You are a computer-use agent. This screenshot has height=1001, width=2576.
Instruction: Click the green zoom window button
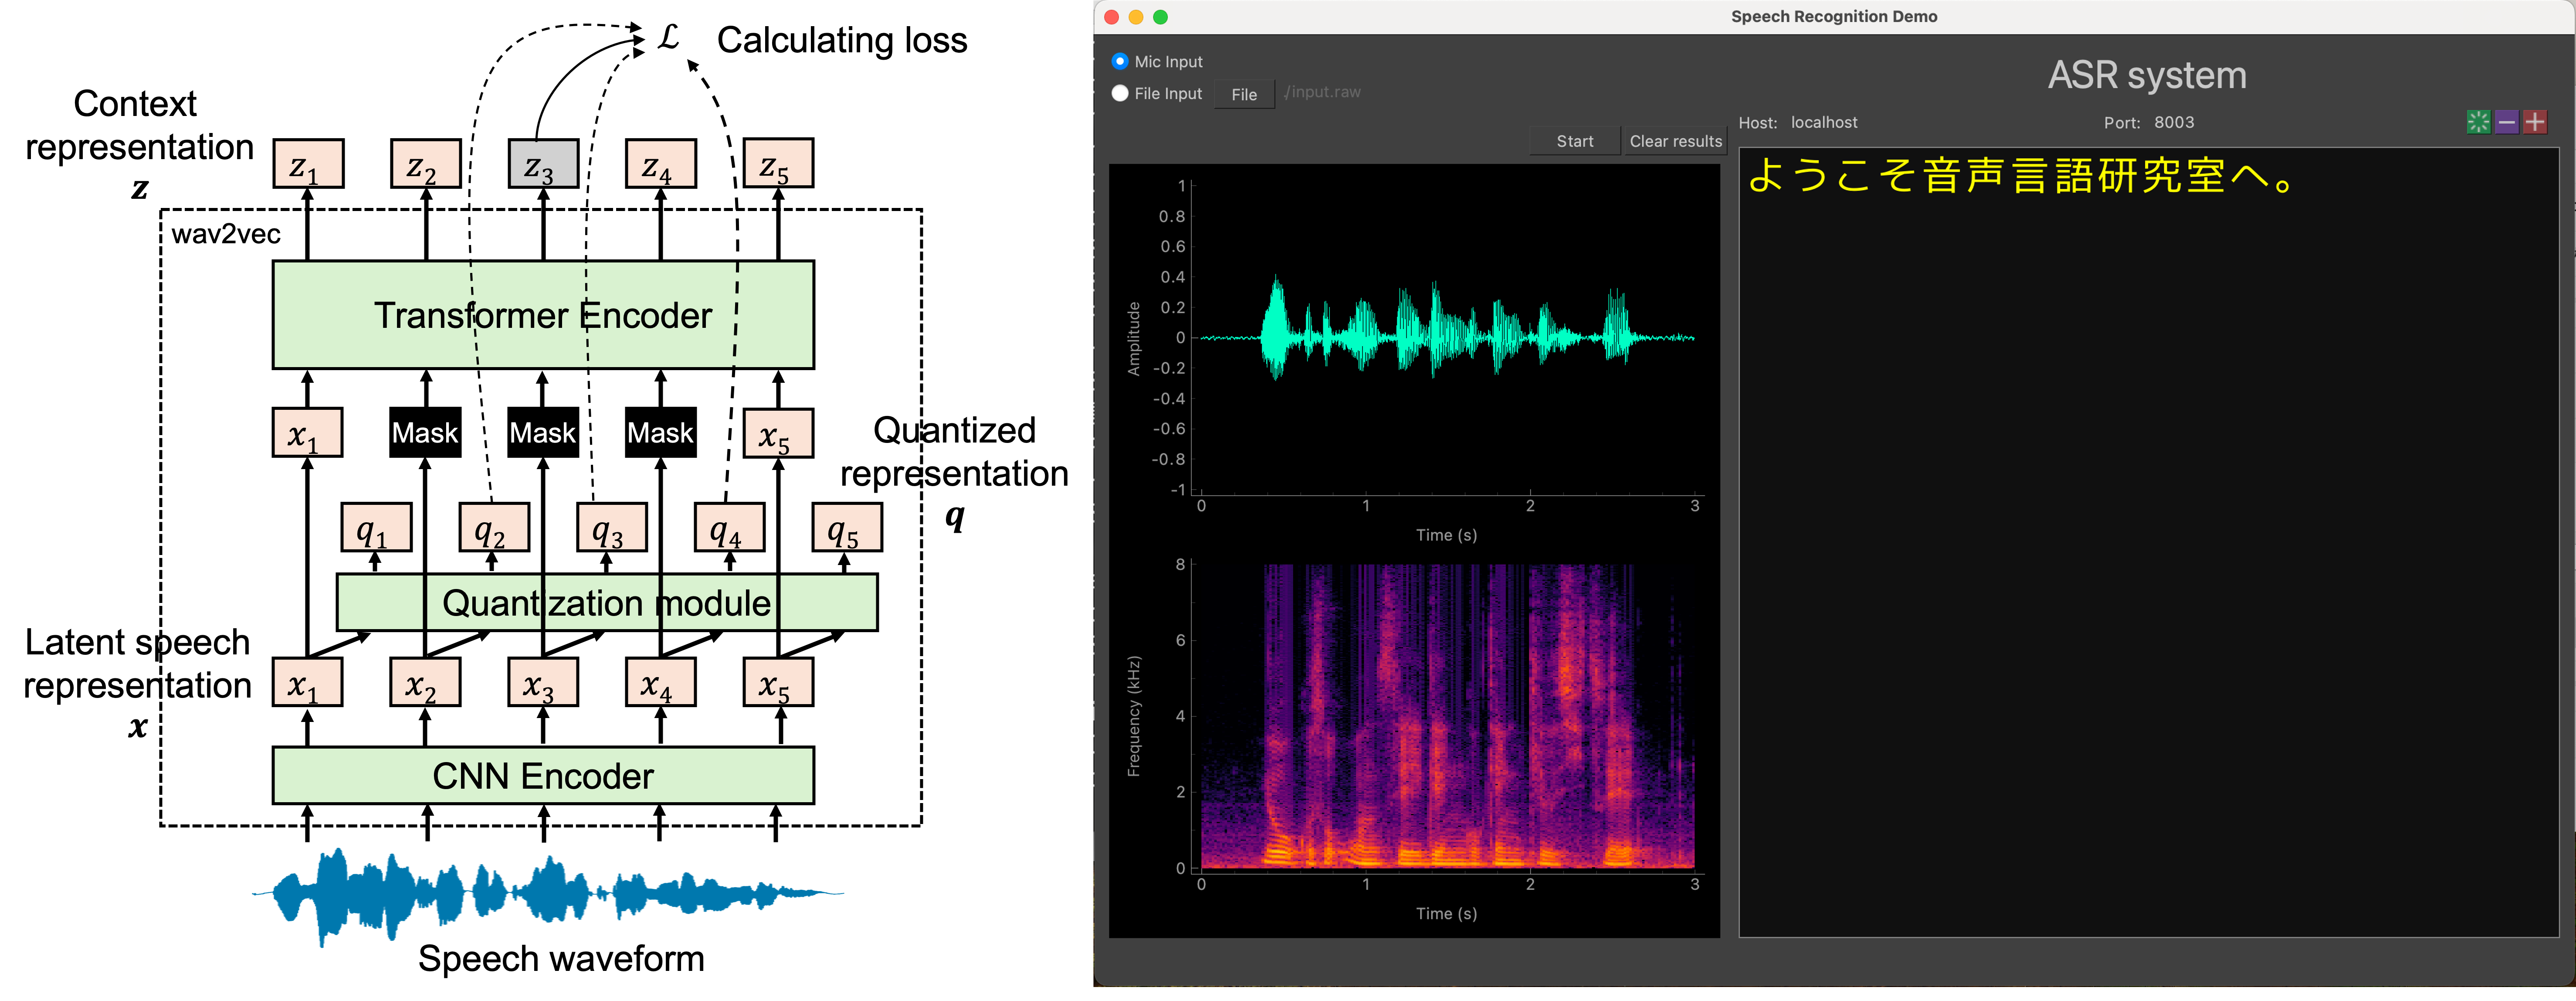pyautogui.click(x=1160, y=17)
